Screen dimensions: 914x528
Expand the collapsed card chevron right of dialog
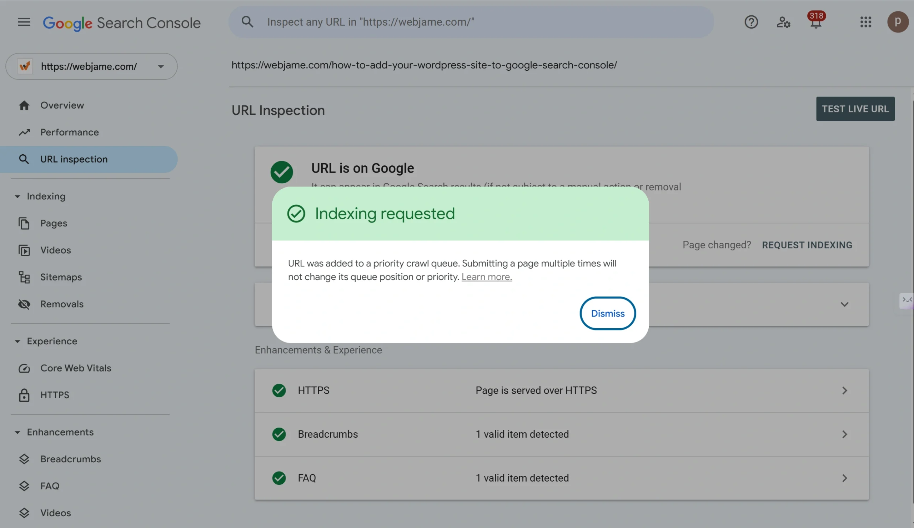[844, 304]
